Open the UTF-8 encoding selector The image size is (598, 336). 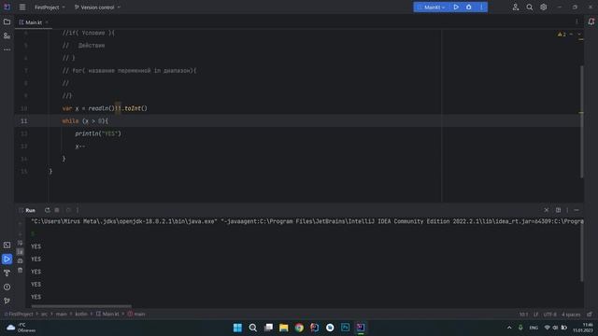(x=550, y=315)
